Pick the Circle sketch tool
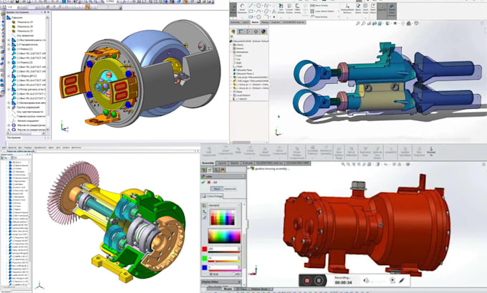This screenshot has height=293, width=487. 259,5
